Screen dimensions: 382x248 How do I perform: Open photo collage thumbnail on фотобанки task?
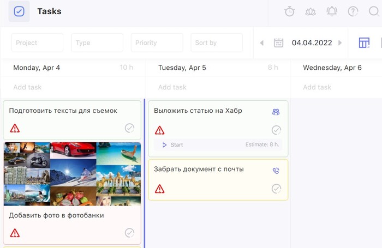(x=72, y=174)
